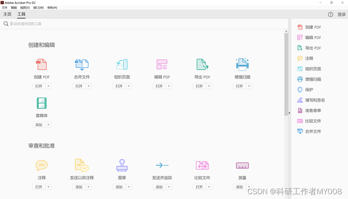Click 打开 button under 编辑 PDF
Viewport: 348px width, 199px height.
[x=159, y=86]
